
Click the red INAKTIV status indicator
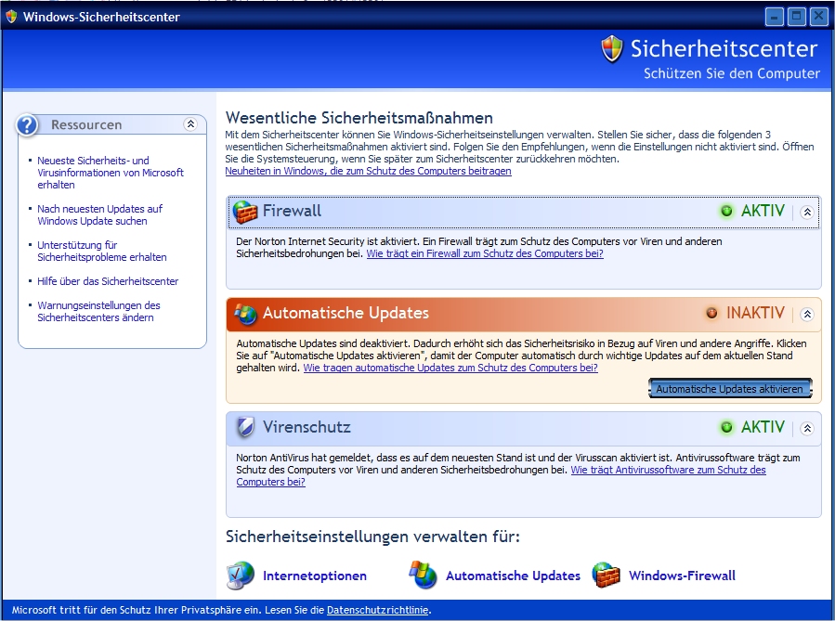point(711,314)
